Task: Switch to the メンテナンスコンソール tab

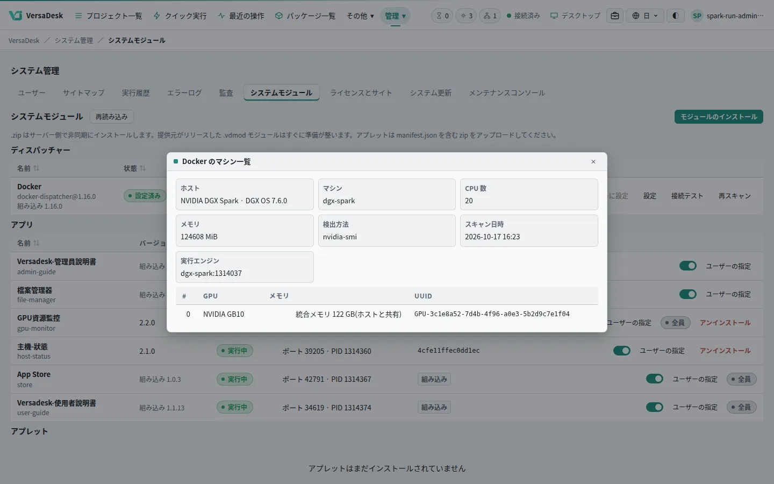Action: (507, 92)
